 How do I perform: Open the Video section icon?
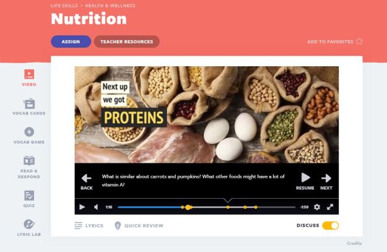[x=29, y=74]
